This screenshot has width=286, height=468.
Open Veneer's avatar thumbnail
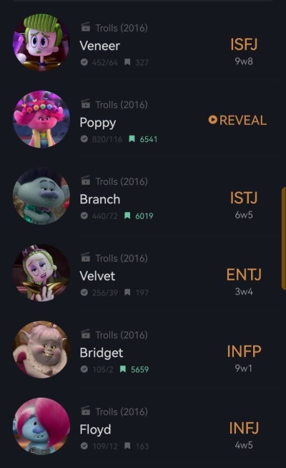tap(41, 42)
